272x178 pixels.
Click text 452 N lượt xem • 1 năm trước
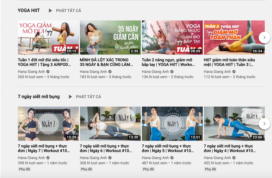coord(228,163)
